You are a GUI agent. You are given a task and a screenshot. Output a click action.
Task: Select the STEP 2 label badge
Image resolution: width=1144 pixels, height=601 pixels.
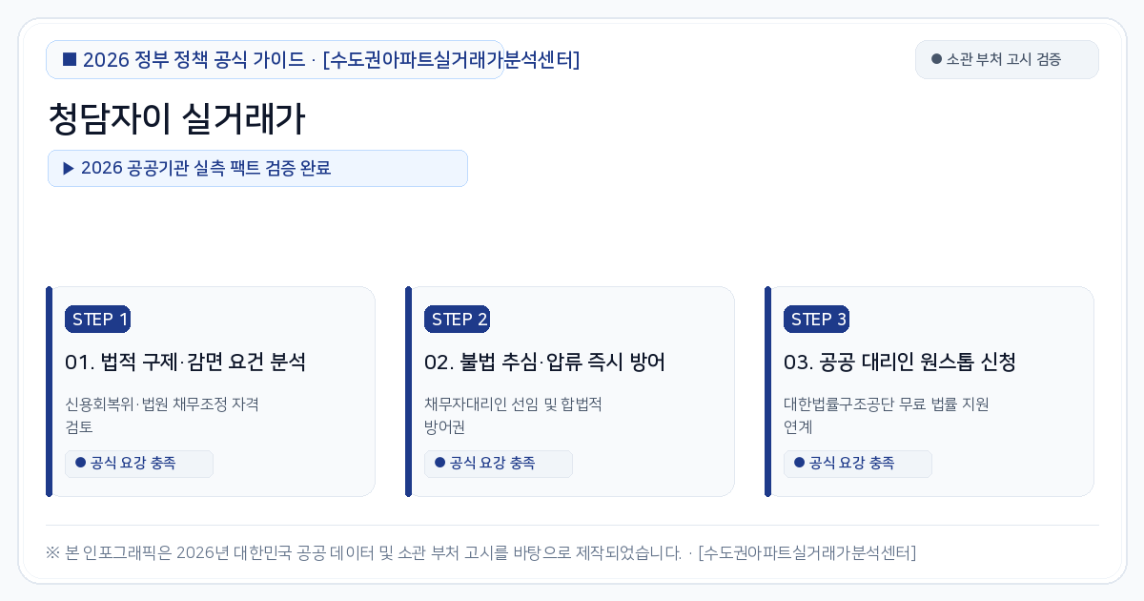click(x=457, y=320)
